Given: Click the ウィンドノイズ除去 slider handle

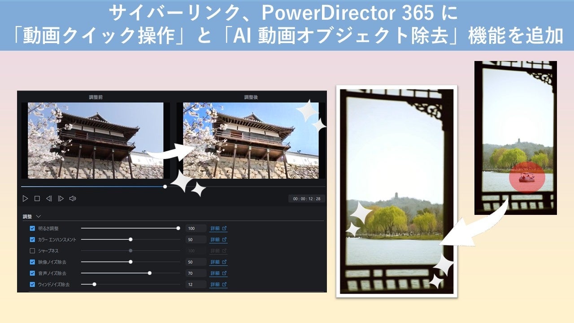Looking at the screenshot, I should [x=94, y=284].
